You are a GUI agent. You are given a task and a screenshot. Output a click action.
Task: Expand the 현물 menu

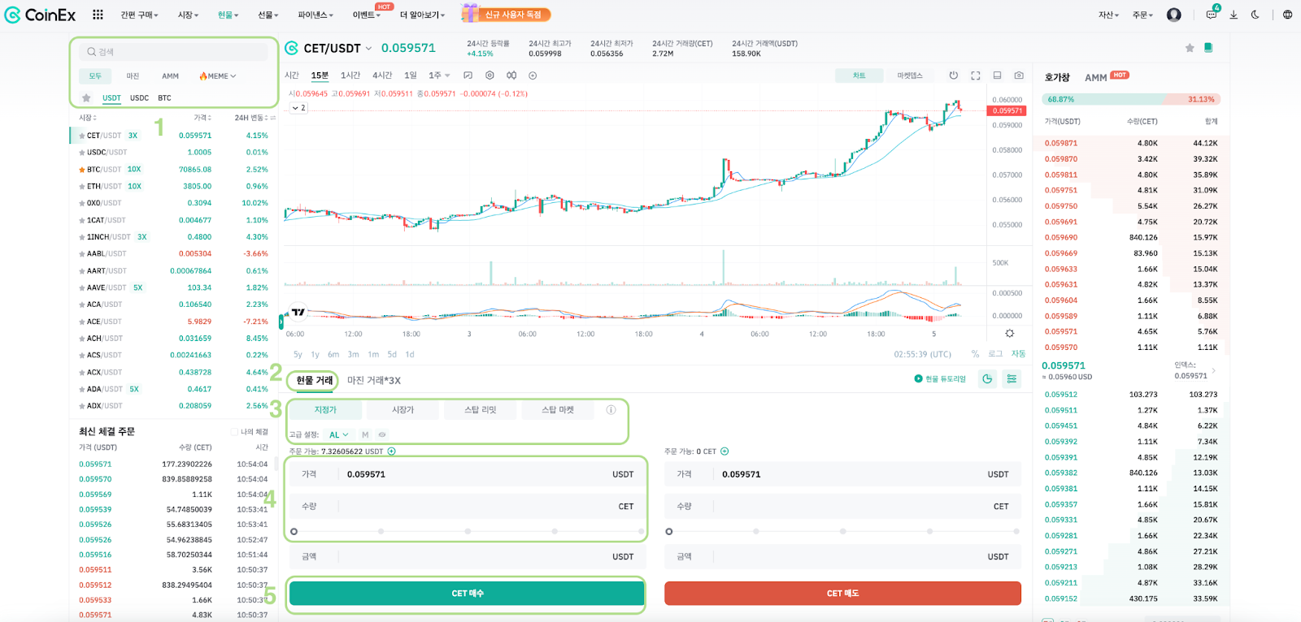(228, 15)
